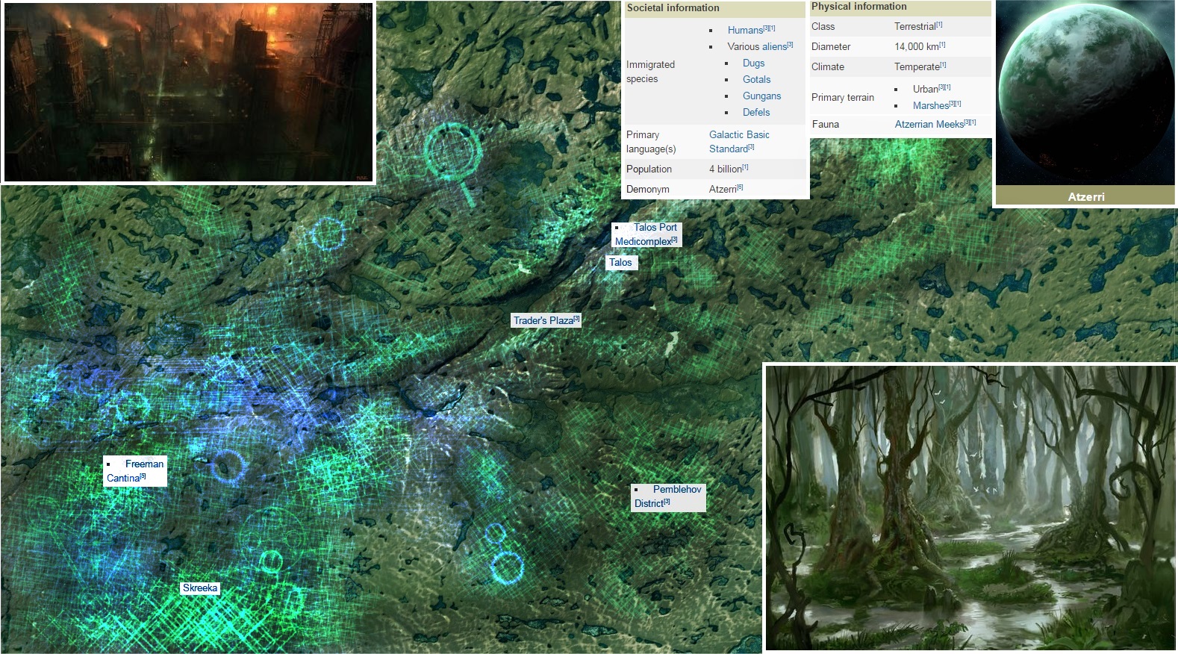This screenshot has height=654, width=1178.
Task: Open the Humans species link
Action: [745, 30]
